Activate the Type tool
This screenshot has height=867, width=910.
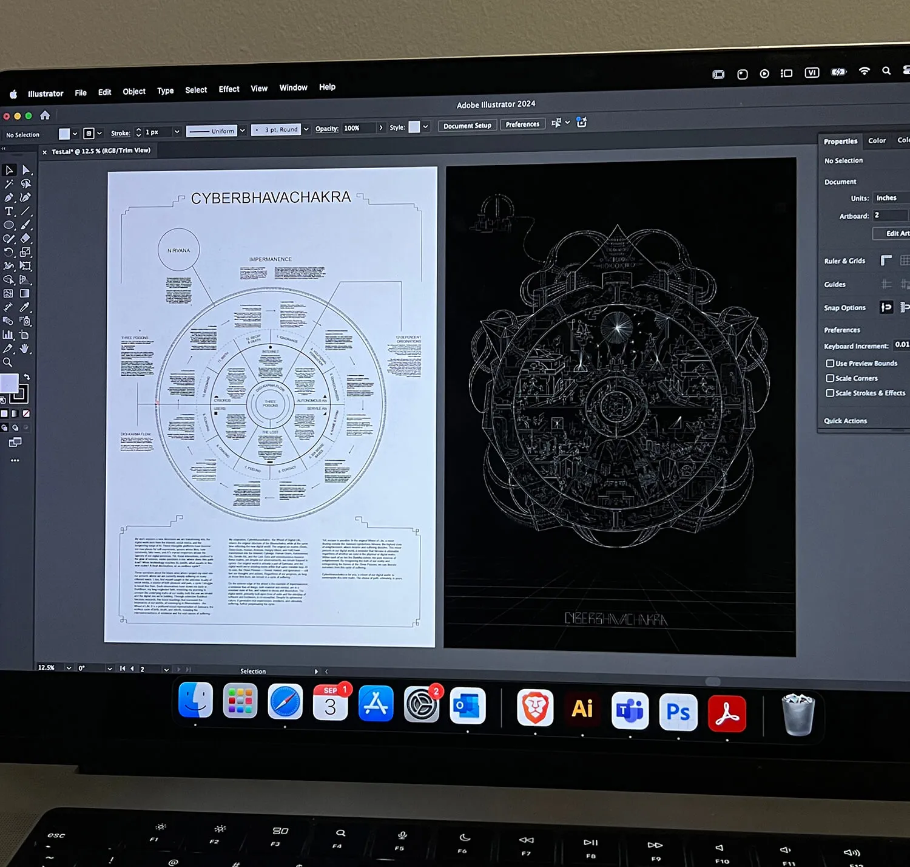point(8,211)
